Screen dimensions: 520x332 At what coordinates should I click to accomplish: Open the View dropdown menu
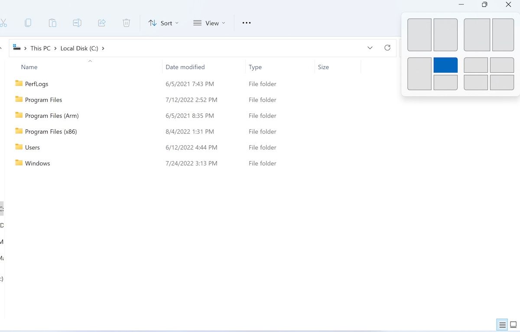[x=209, y=23]
